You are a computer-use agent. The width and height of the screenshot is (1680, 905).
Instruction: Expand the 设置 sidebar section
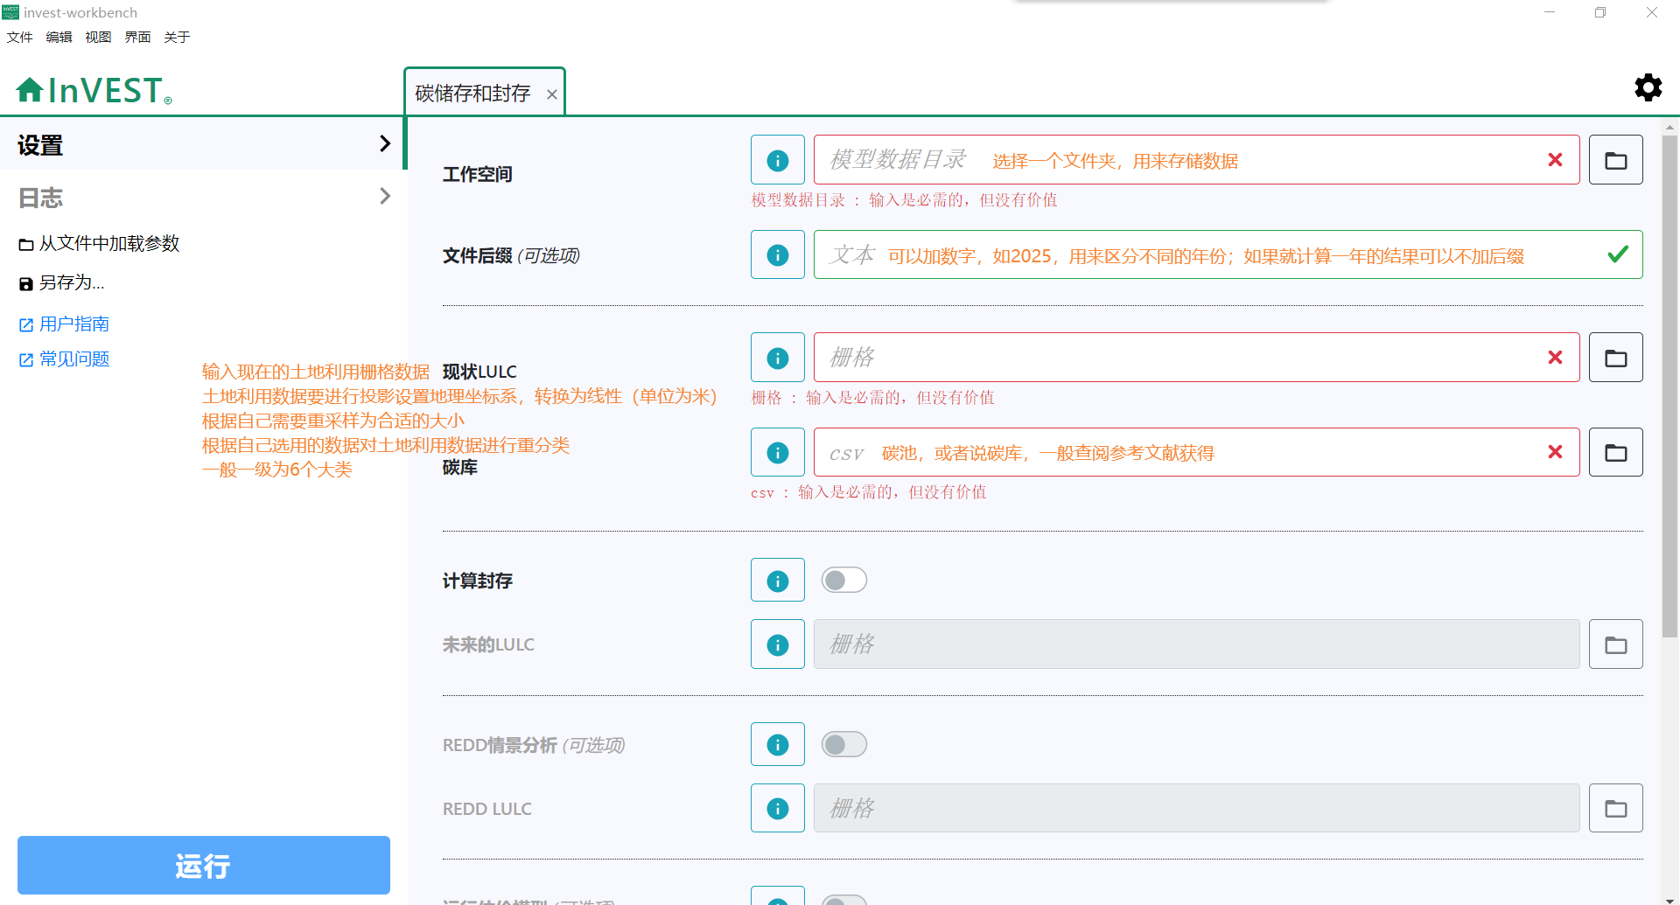click(203, 143)
